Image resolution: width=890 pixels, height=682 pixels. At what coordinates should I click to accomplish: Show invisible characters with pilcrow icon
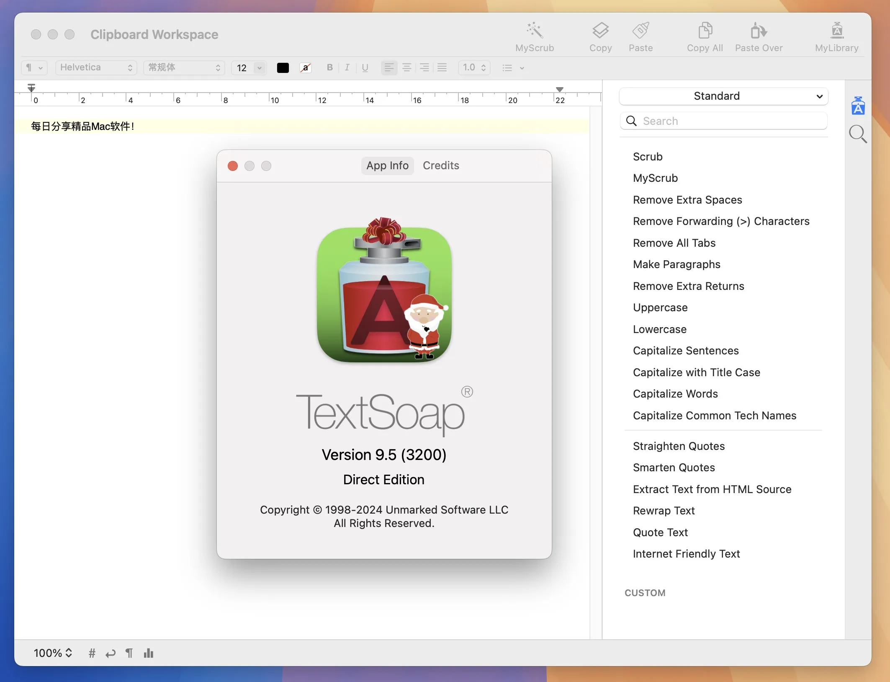(x=129, y=653)
